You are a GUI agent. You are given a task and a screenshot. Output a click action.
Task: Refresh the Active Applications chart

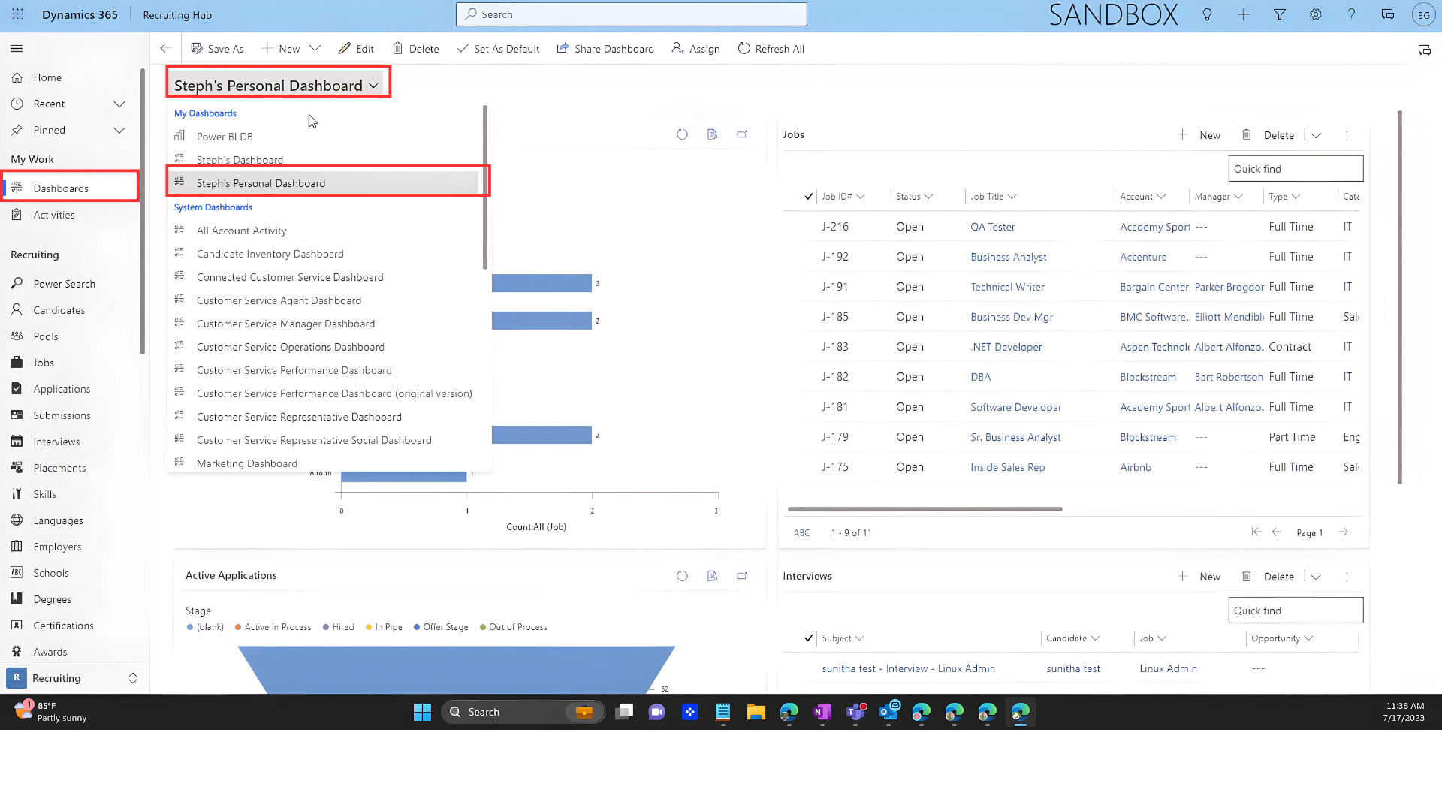(682, 576)
